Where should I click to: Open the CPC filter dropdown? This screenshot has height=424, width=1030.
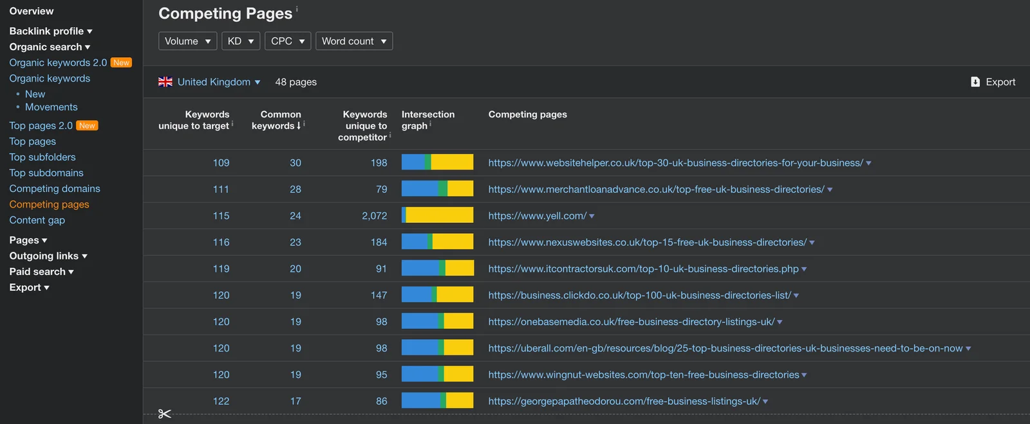tap(288, 41)
